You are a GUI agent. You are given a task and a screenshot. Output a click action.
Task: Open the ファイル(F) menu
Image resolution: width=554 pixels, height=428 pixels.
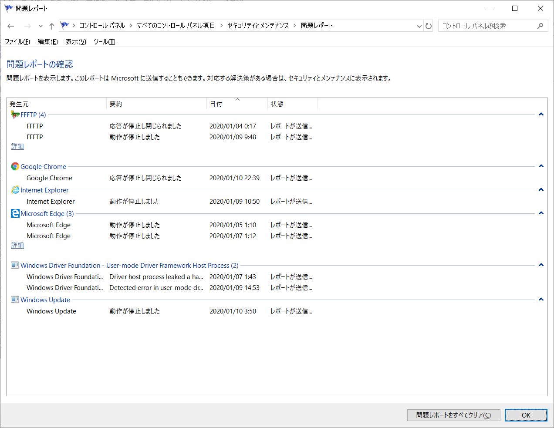tap(17, 42)
